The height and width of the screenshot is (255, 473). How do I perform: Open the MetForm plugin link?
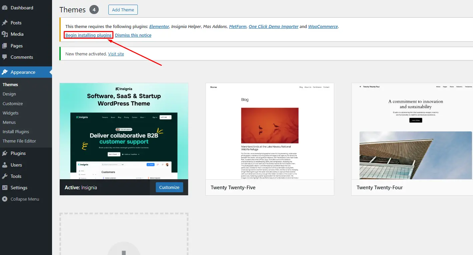[x=238, y=26]
